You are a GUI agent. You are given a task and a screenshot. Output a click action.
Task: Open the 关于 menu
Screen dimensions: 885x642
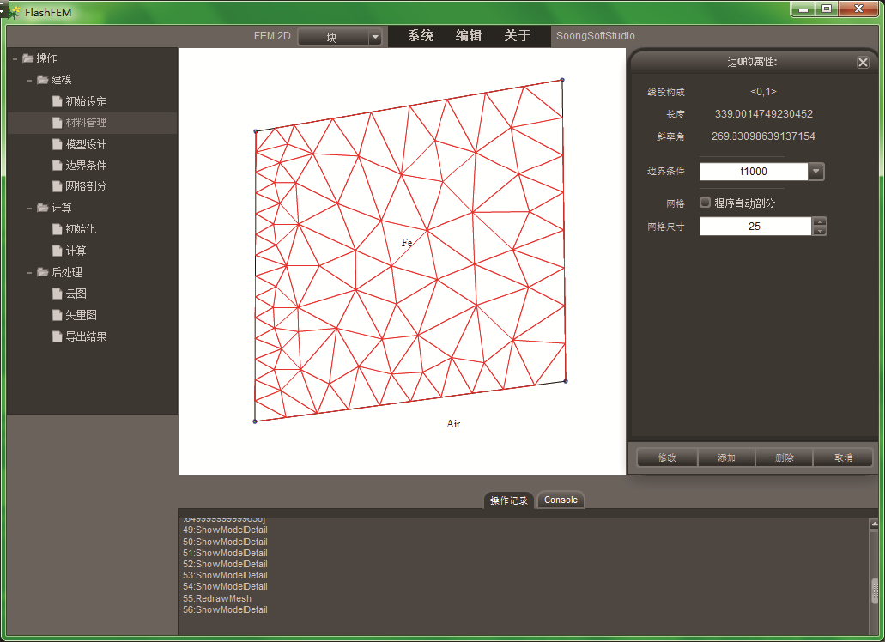517,35
